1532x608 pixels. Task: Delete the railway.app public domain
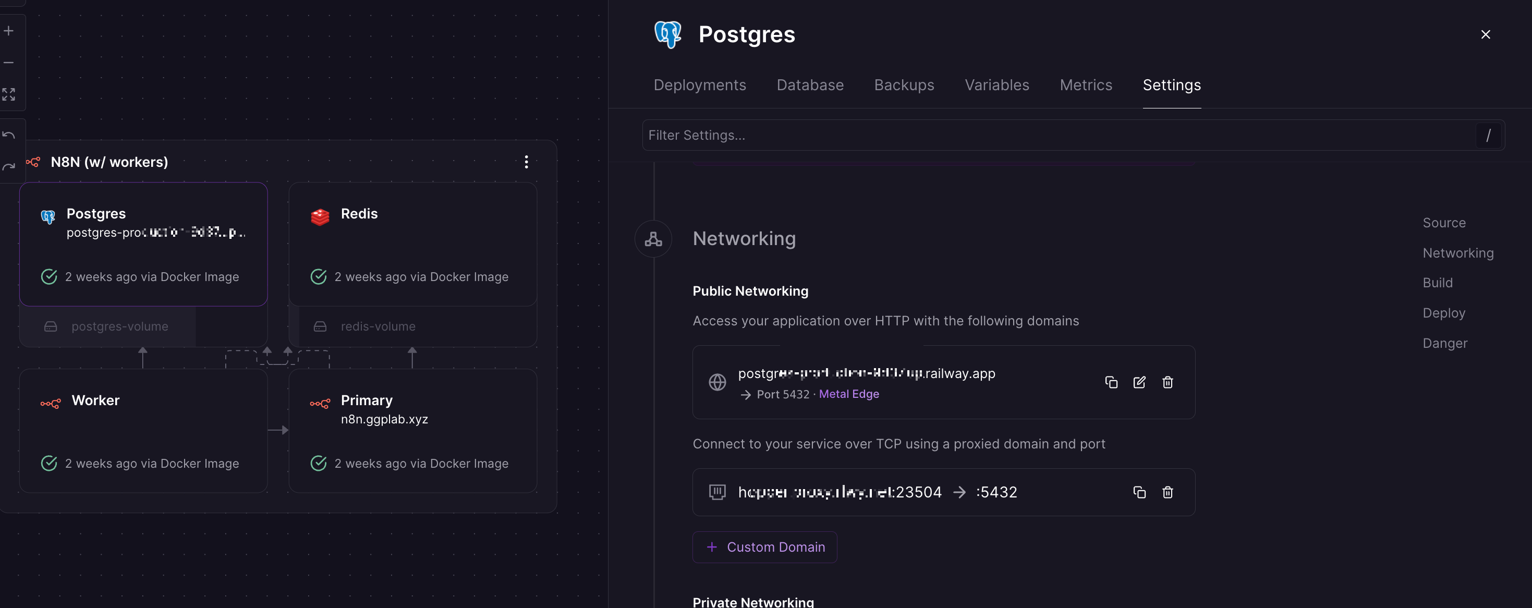coord(1168,382)
